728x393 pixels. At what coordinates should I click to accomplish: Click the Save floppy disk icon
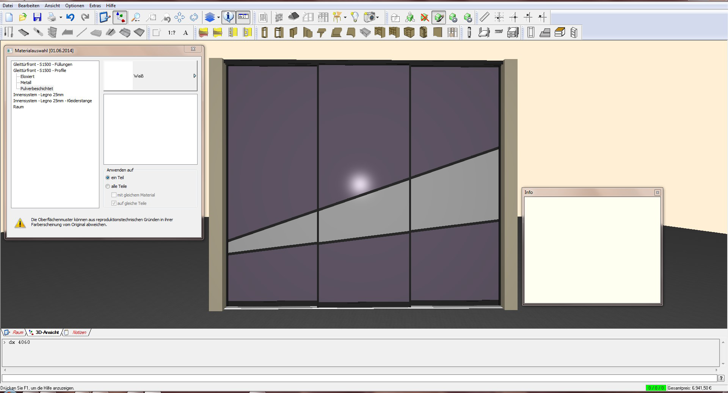[37, 17]
